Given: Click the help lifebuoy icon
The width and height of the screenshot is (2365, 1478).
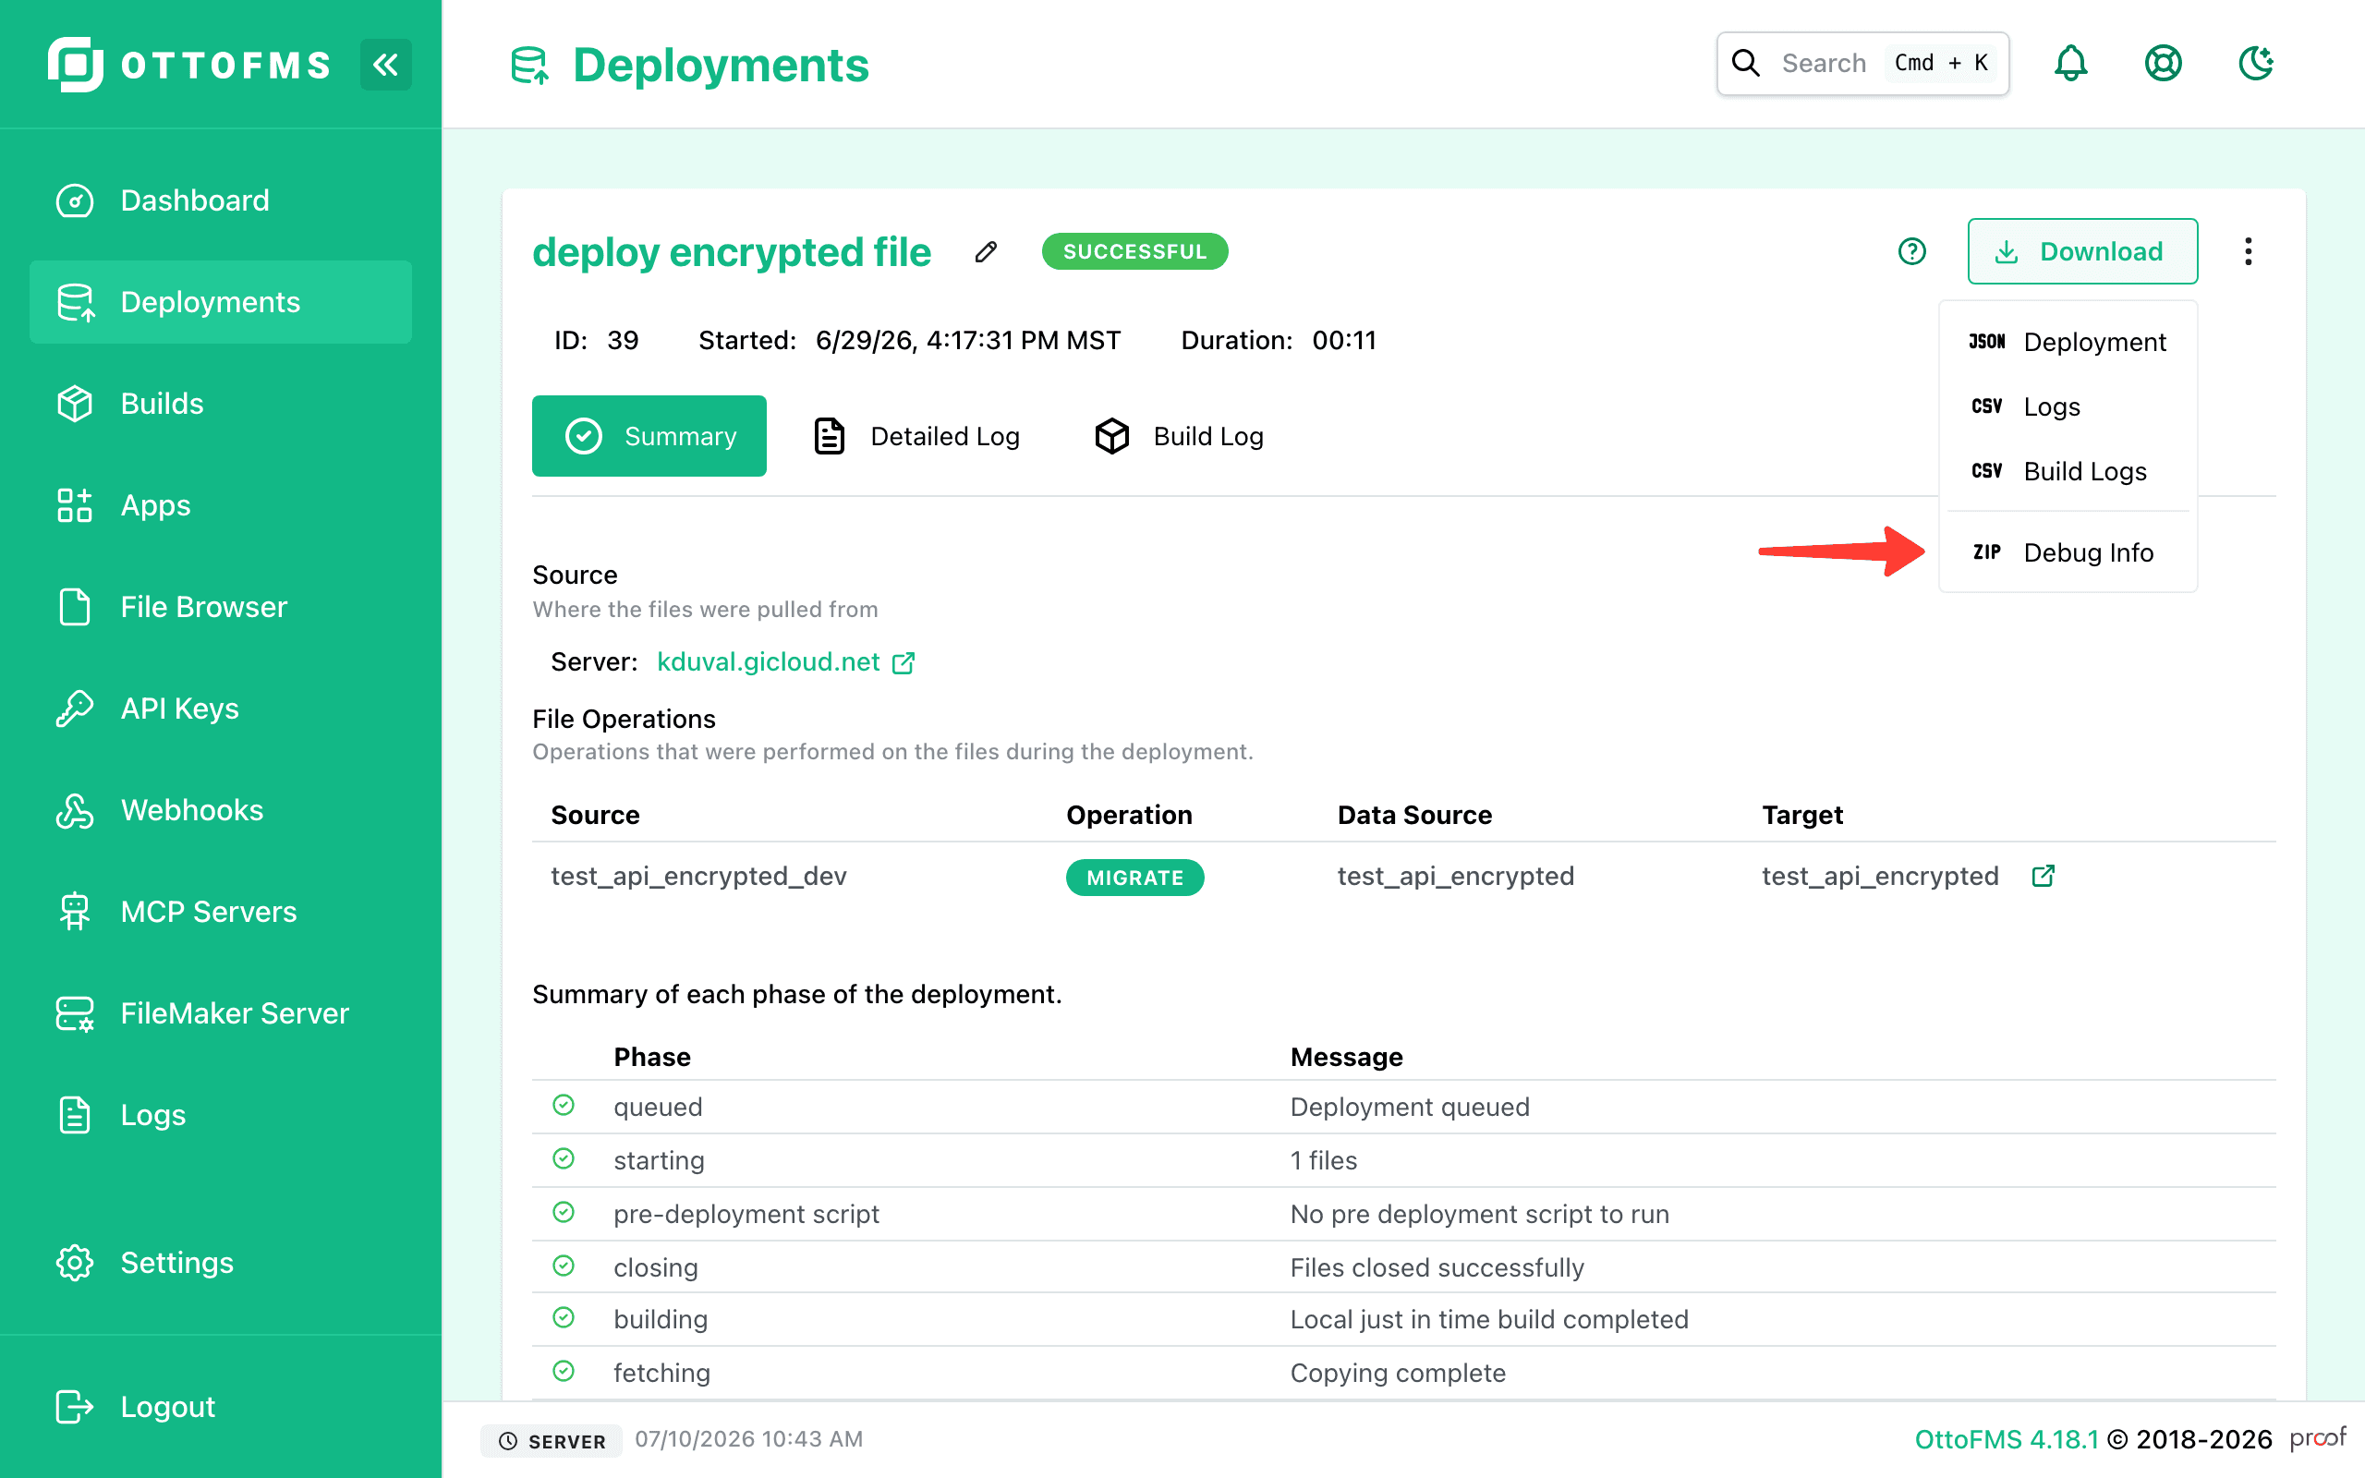Looking at the screenshot, I should point(2163,64).
